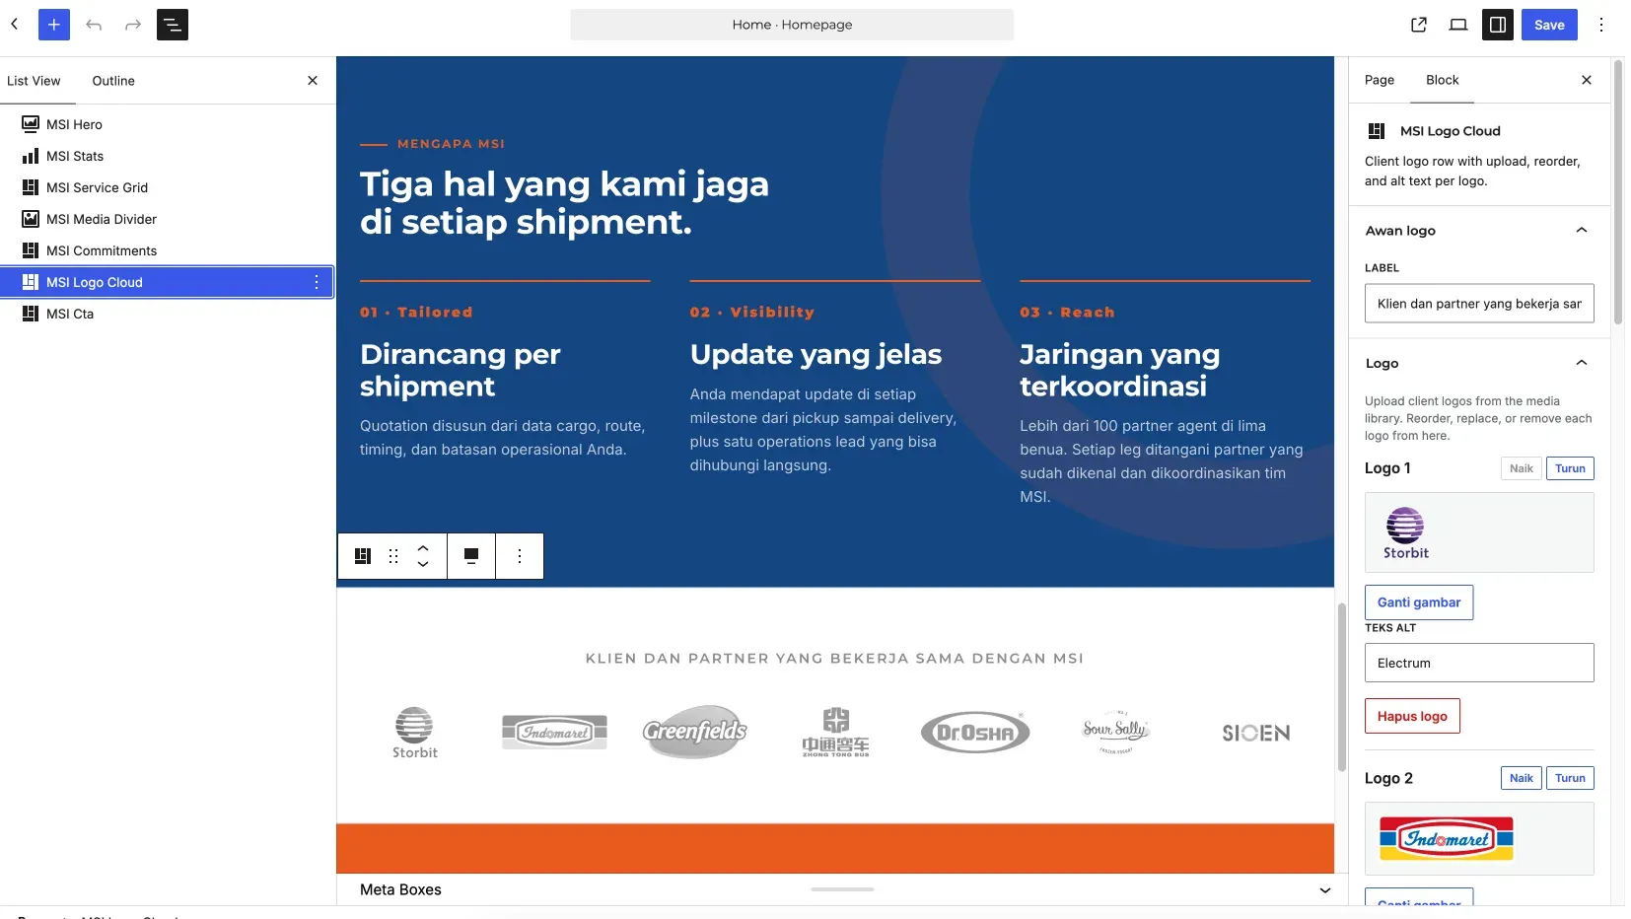Click the MSI Hero block icon

(x=31, y=124)
